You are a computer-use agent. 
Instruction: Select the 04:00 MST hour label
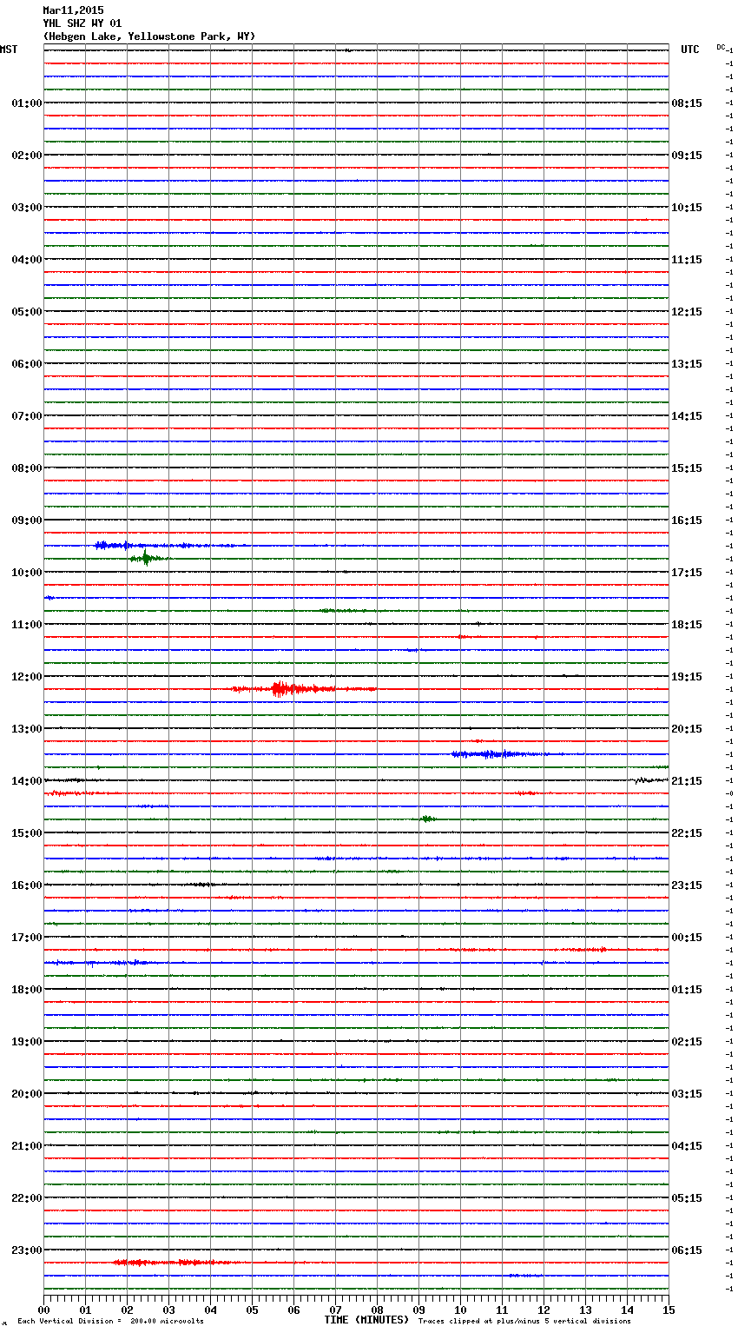[27, 260]
